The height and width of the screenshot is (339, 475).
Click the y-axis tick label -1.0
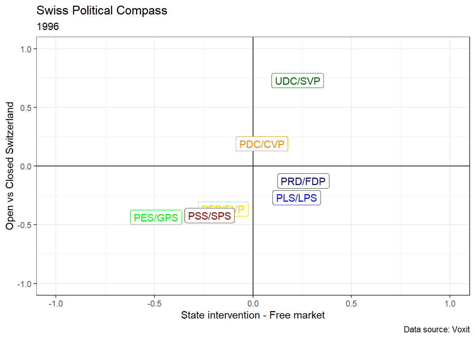[x=24, y=284]
